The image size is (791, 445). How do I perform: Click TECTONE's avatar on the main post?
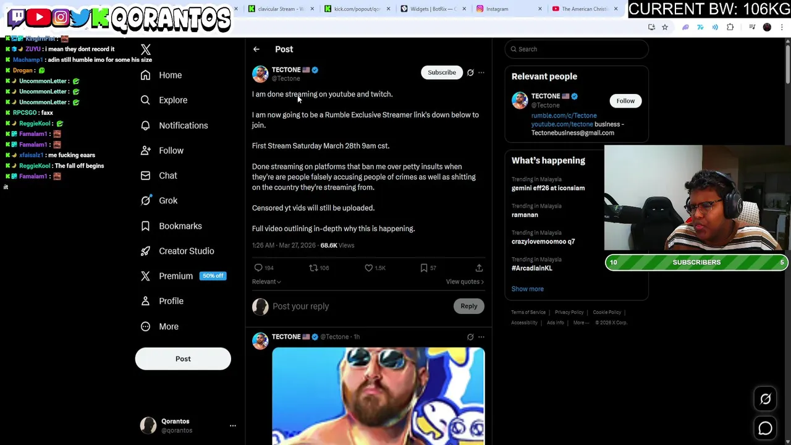260,74
